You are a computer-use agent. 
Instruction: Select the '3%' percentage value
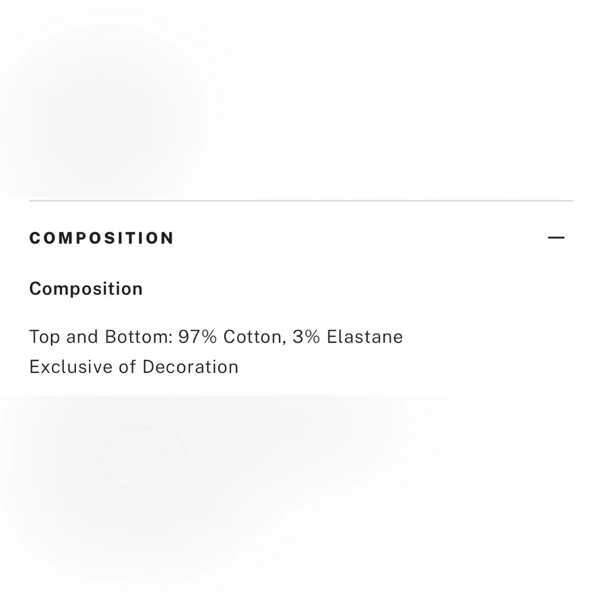[307, 337]
